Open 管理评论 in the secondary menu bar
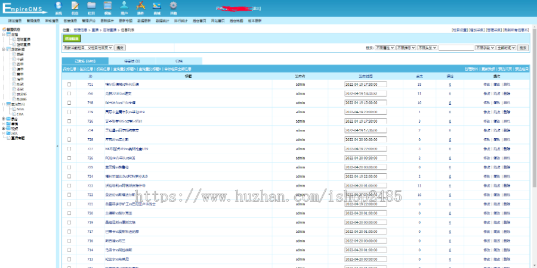This screenshot has height=268, width=537. pos(88,21)
